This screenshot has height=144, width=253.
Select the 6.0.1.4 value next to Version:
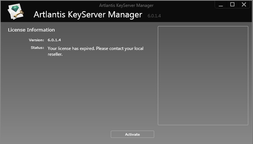point(54,40)
